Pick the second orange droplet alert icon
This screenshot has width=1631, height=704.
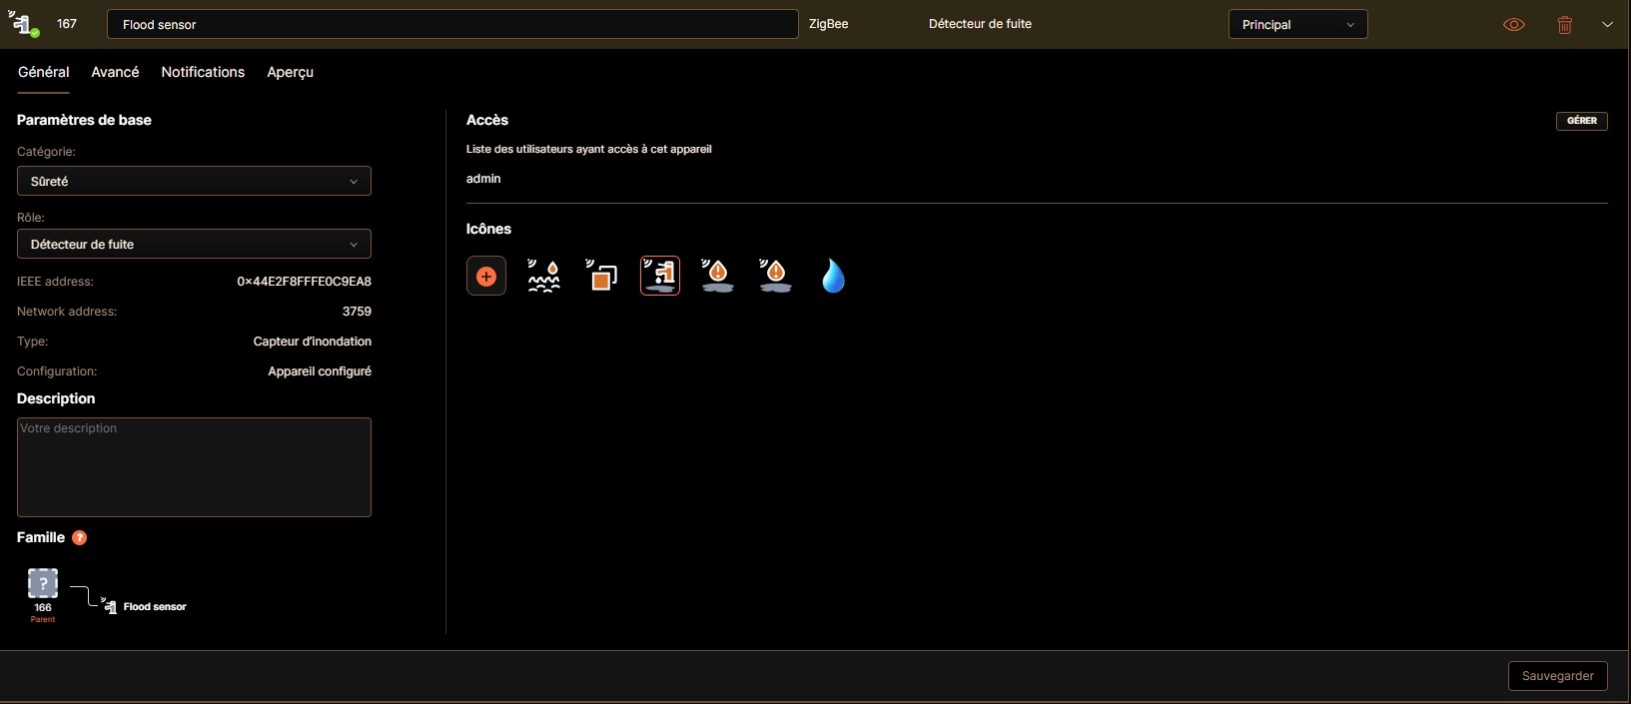[x=776, y=277]
